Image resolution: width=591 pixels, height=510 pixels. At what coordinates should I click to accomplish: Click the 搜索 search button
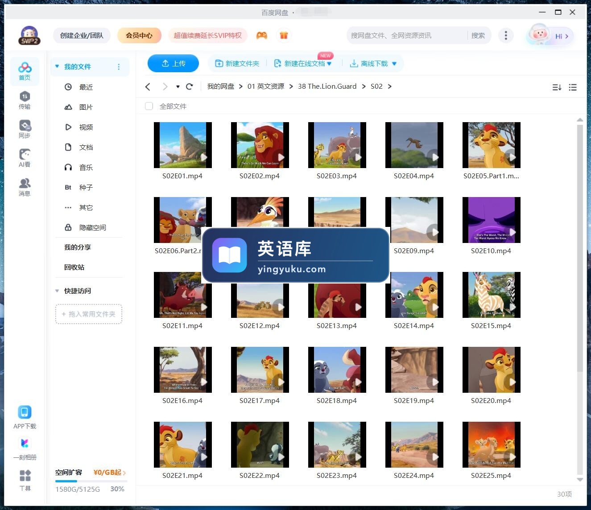point(478,35)
